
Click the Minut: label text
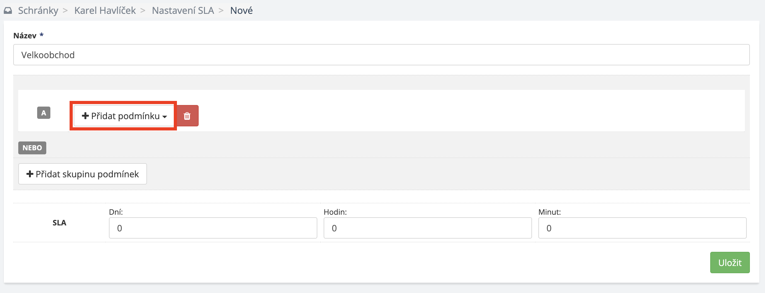point(549,212)
